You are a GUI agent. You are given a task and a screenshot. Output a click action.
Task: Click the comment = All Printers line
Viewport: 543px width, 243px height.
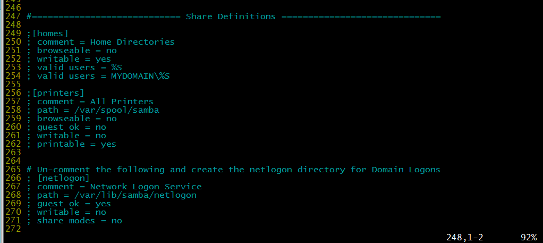(x=90, y=102)
